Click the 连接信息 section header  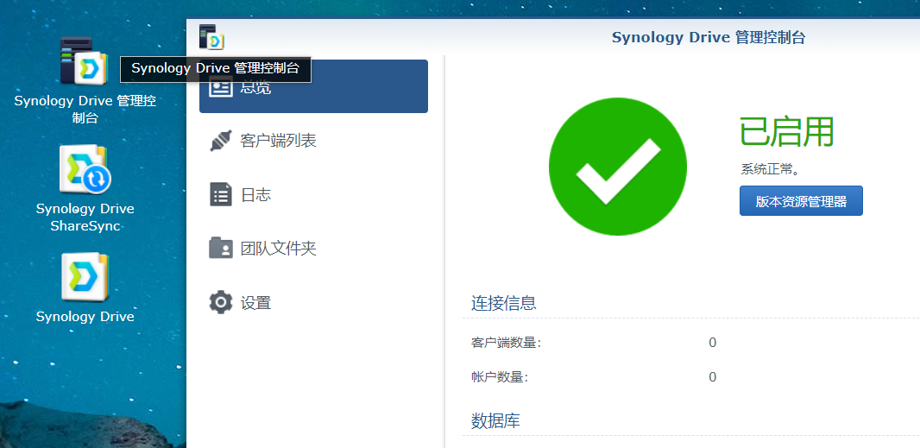coord(503,303)
